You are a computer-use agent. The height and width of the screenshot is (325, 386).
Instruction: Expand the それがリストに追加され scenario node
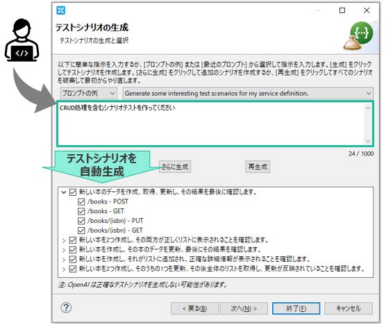point(64,260)
